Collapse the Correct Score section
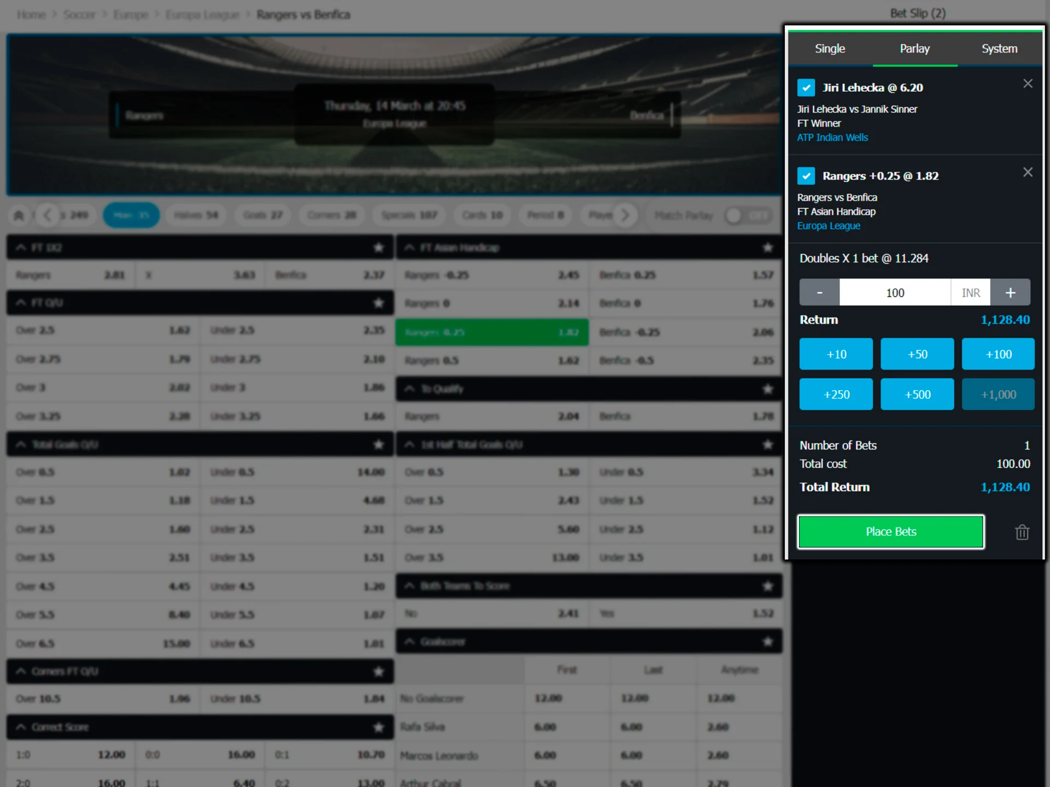Image resolution: width=1050 pixels, height=787 pixels. coord(21,727)
